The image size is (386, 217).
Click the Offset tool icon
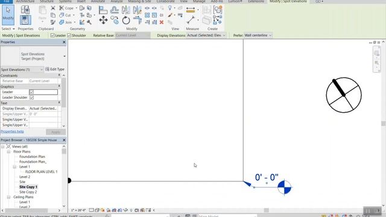click(x=114, y=10)
